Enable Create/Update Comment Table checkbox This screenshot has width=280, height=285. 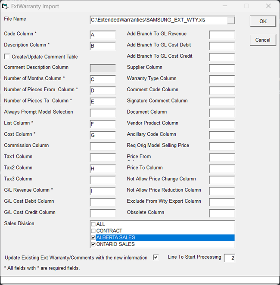tap(7, 56)
